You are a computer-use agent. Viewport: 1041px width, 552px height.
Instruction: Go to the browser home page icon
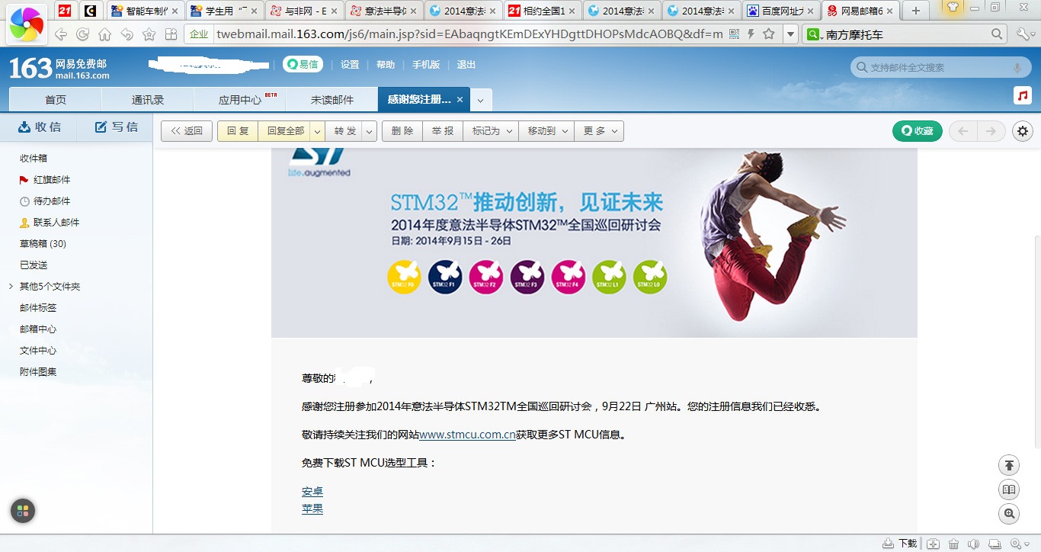[104, 34]
